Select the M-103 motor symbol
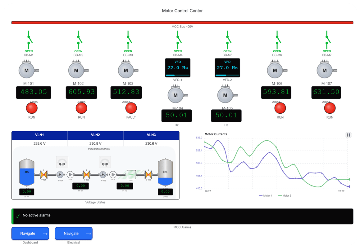The width and height of the screenshot is (360, 245). (x=128, y=69)
